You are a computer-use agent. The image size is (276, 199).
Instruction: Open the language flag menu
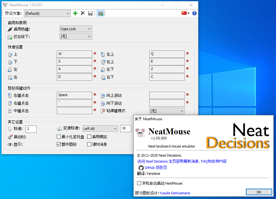(x=185, y=13)
